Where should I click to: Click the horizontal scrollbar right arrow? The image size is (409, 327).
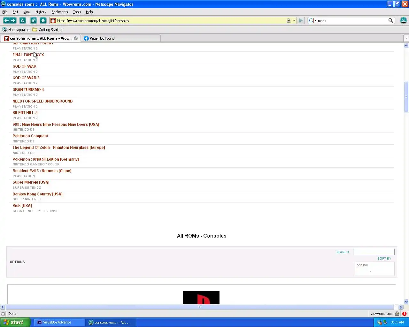tap(401, 307)
